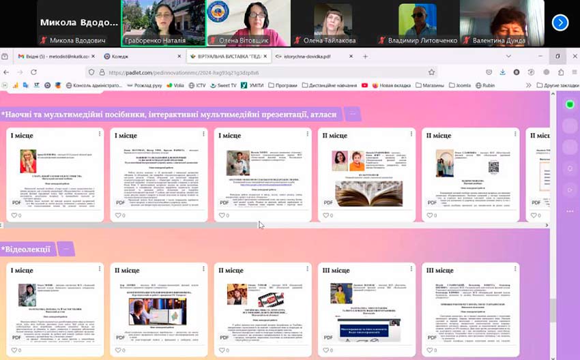Click the green Padlet sidebar button

coord(570,104)
